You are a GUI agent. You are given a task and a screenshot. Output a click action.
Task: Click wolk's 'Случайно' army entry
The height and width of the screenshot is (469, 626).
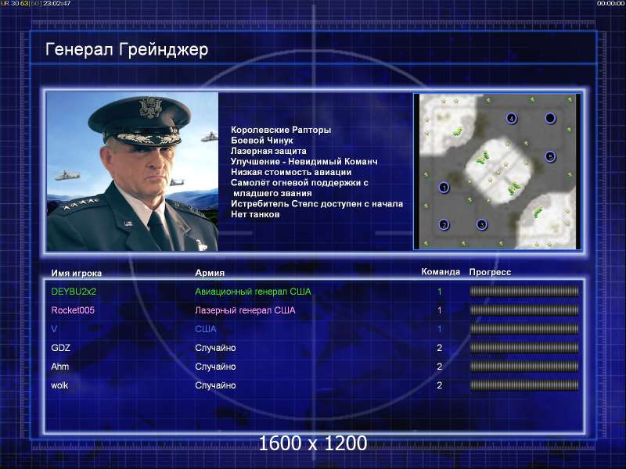pyautogui.click(x=215, y=385)
